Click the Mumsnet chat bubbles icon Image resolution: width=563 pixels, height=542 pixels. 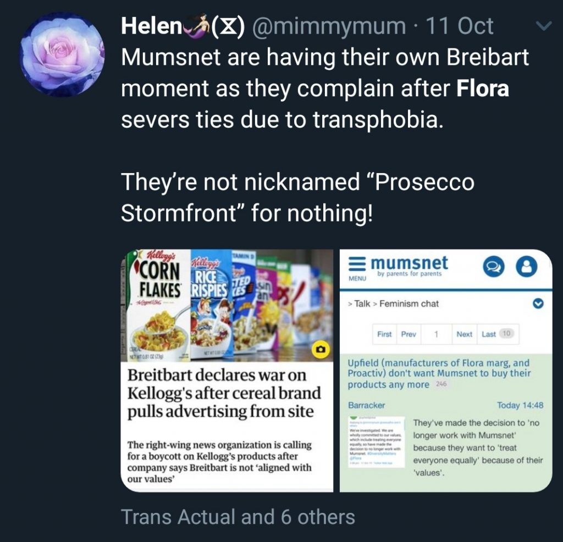pyautogui.click(x=493, y=267)
